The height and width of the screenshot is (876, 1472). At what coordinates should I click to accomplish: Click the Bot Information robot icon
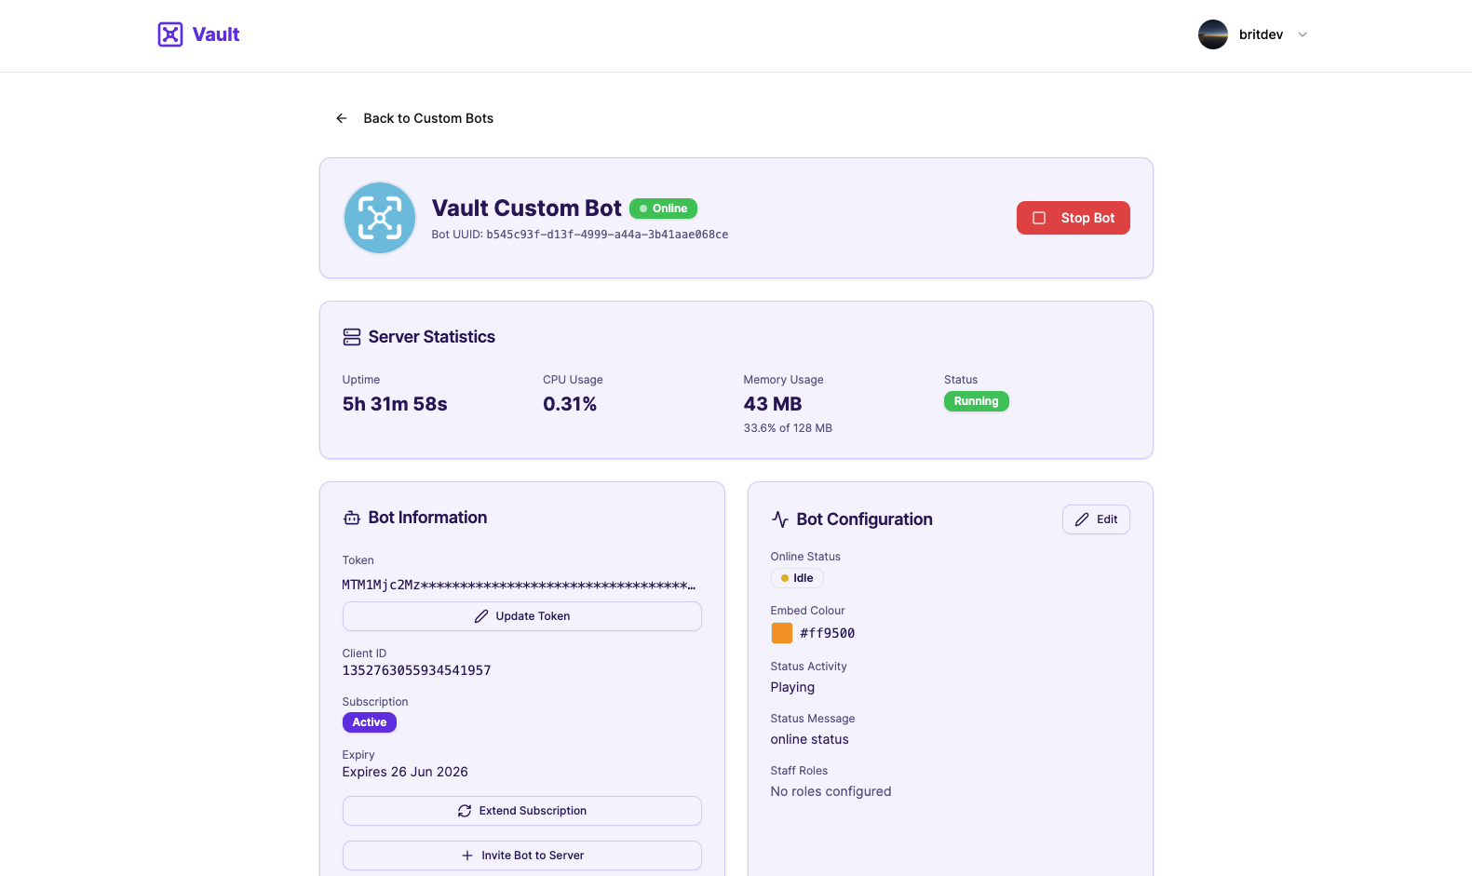coord(352,518)
